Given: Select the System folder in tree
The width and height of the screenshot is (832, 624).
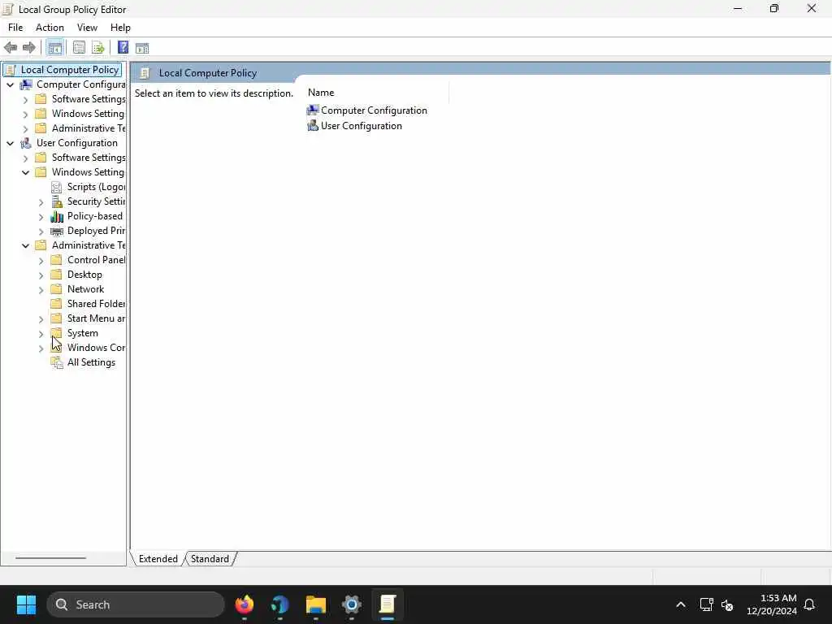Looking at the screenshot, I should click(83, 333).
